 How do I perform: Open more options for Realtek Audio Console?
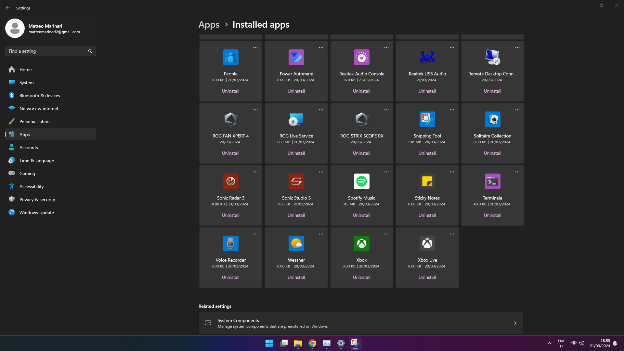pos(386,48)
